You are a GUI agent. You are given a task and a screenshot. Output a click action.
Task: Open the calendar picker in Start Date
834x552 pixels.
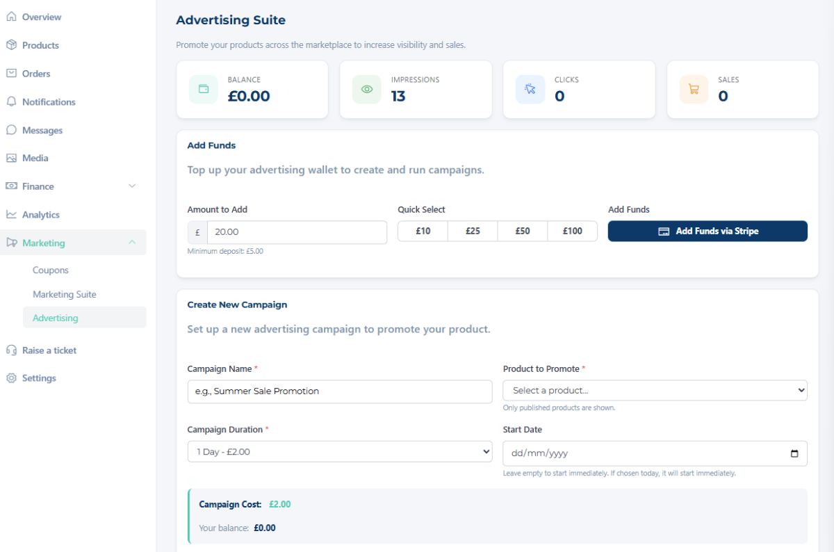pos(794,453)
